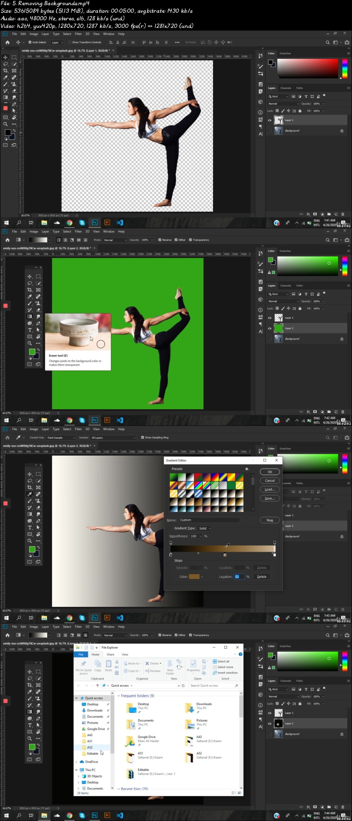Open the Move to dropdown in File Explorer
This screenshot has height=821, width=352.
pyautogui.click(x=132, y=663)
